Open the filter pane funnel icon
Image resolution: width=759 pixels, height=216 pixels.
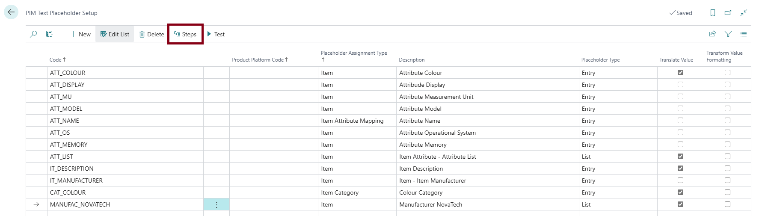[728, 34]
